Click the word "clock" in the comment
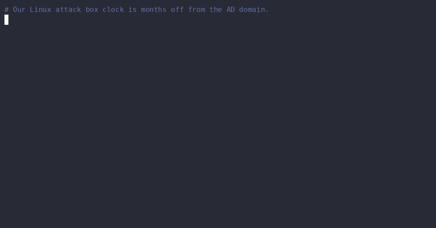Image resolution: width=436 pixels, height=228 pixels. 113,10
